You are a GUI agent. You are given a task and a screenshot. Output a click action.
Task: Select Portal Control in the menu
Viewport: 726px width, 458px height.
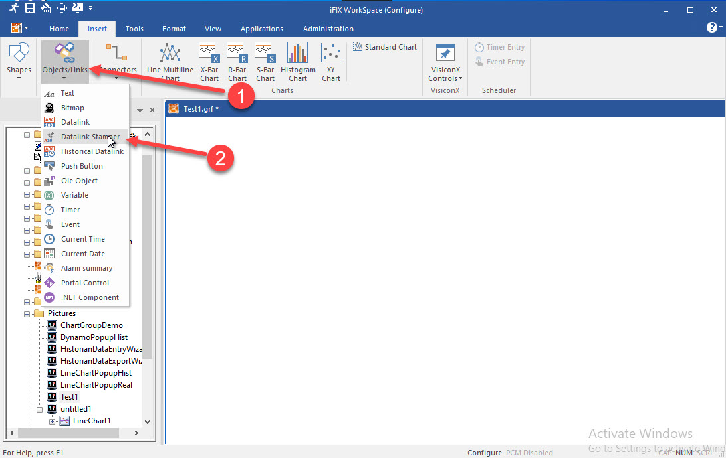[85, 283]
